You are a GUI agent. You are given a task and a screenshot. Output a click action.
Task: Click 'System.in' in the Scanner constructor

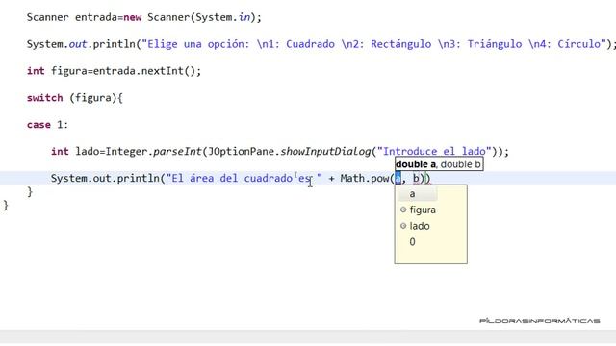[x=222, y=17]
